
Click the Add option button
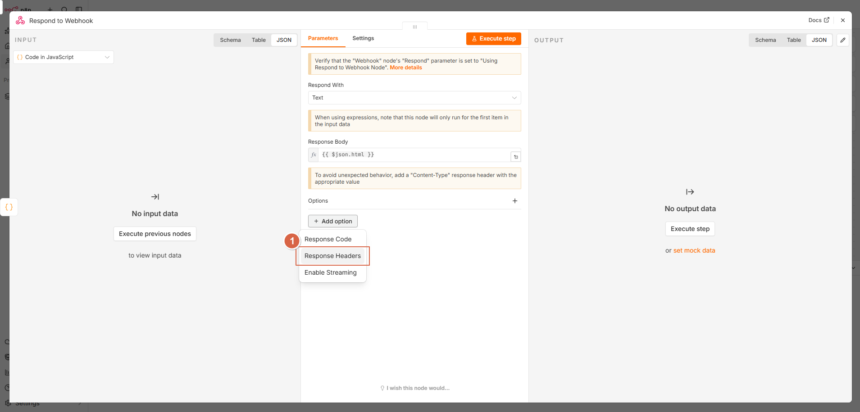[x=333, y=221]
